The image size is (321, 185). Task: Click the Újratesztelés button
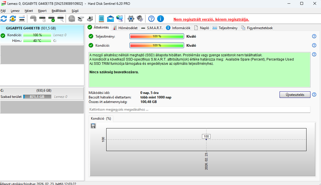click(295, 95)
